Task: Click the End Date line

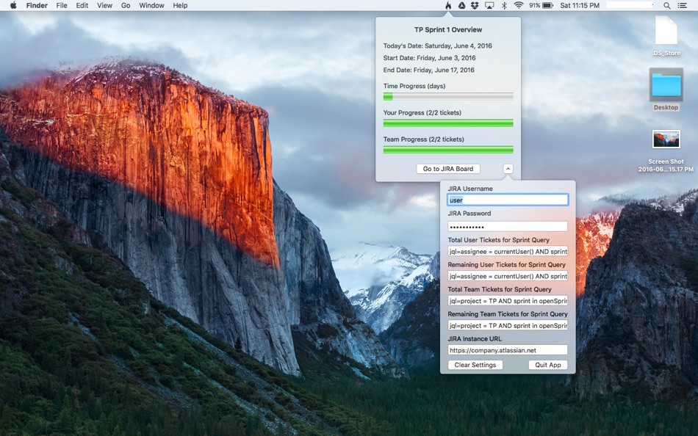Action: pos(428,70)
